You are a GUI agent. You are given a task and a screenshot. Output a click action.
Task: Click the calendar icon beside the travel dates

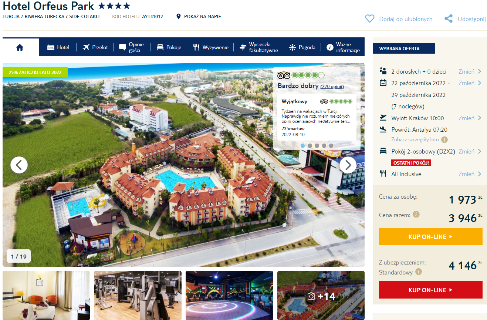coord(383,83)
